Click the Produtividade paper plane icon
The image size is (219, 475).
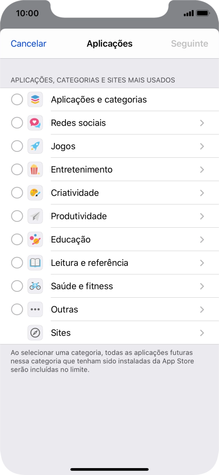(x=35, y=216)
